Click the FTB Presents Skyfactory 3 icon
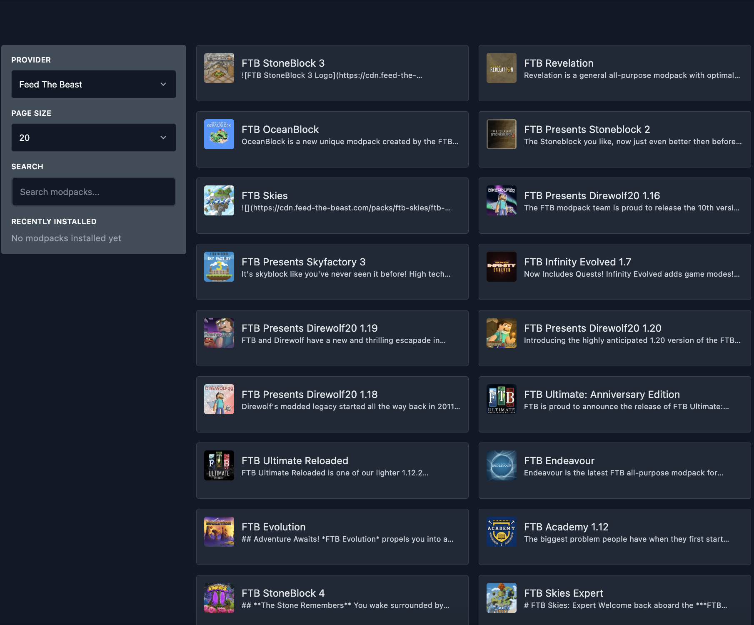The width and height of the screenshot is (754, 625). pos(219,267)
